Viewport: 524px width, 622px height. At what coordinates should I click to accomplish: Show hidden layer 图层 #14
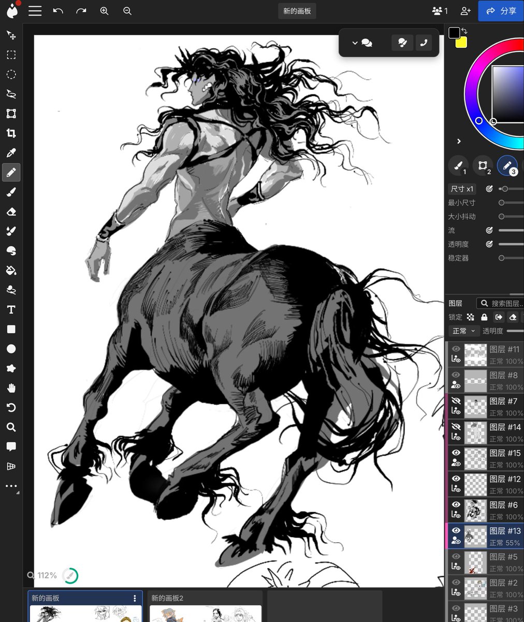point(456,427)
